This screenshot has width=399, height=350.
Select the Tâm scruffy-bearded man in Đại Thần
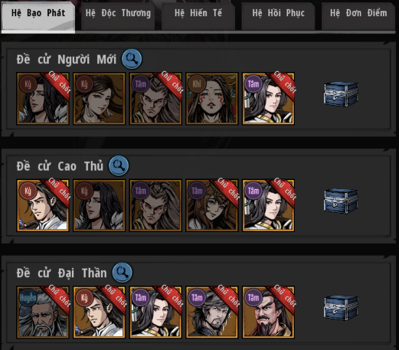coord(212,312)
